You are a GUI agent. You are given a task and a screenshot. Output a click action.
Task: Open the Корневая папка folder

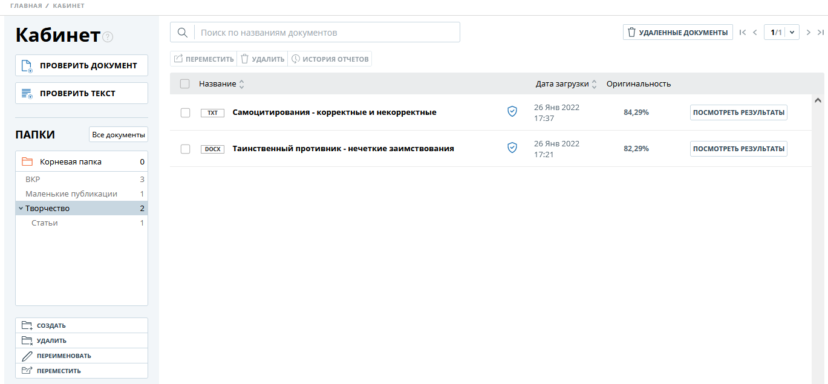pyautogui.click(x=70, y=162)
